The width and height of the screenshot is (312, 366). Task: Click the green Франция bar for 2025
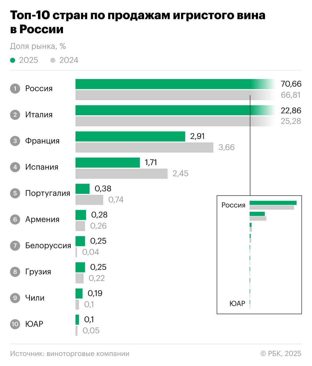coord(130,136)
